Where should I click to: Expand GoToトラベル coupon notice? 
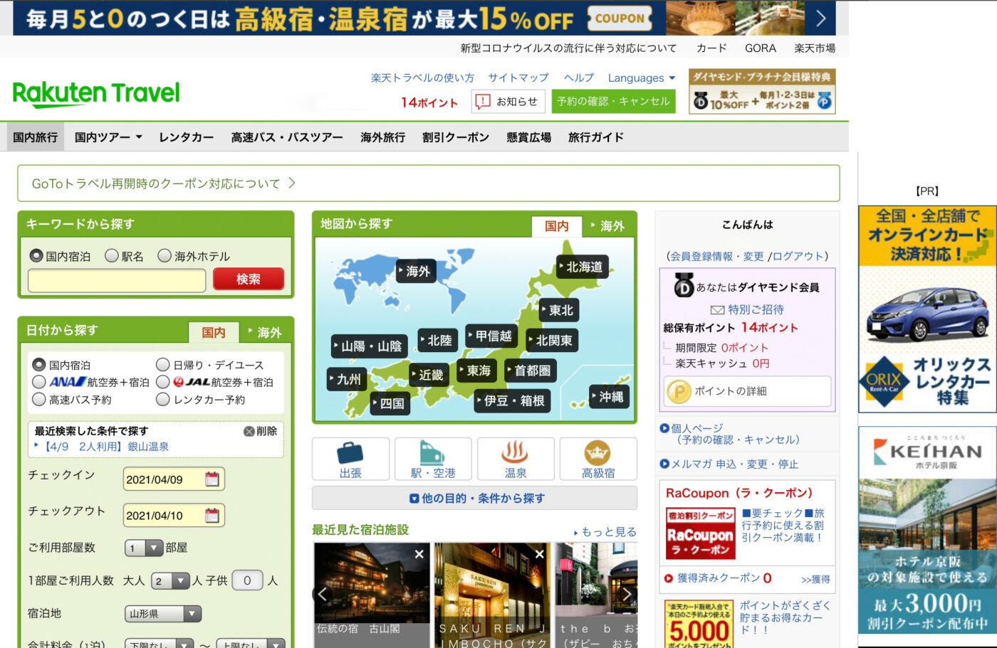tap(428, 184)
